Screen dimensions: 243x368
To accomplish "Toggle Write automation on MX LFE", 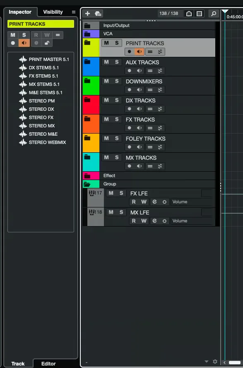I will pyautogui.click(x=144, y=221).
